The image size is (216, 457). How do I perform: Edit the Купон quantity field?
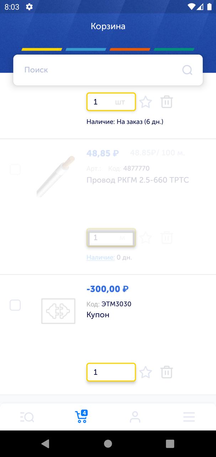click(x=111, y=372)
